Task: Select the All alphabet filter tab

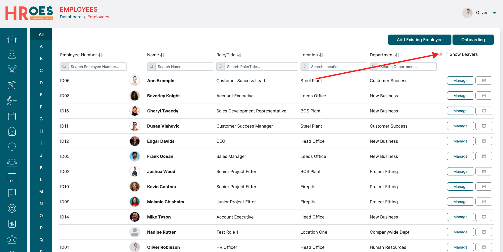Action: [x=41, y=34]
